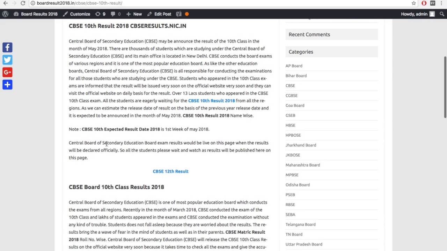Open the Maharashtra Board category

pyautogui.click(x=303, y=165)
